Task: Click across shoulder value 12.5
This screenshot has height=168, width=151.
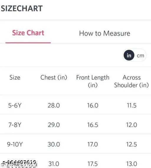Action: click(x=132, y=144)
